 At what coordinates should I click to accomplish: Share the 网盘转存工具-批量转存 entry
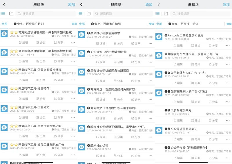pos(58,99)
